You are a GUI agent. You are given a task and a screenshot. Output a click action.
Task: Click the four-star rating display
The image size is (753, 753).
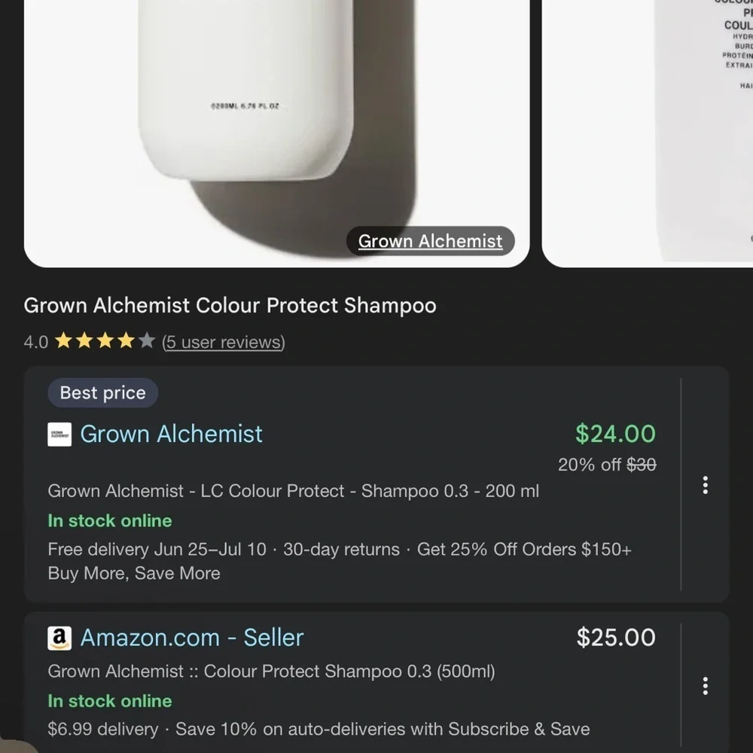pyautogui.click(x=105, y=341)
